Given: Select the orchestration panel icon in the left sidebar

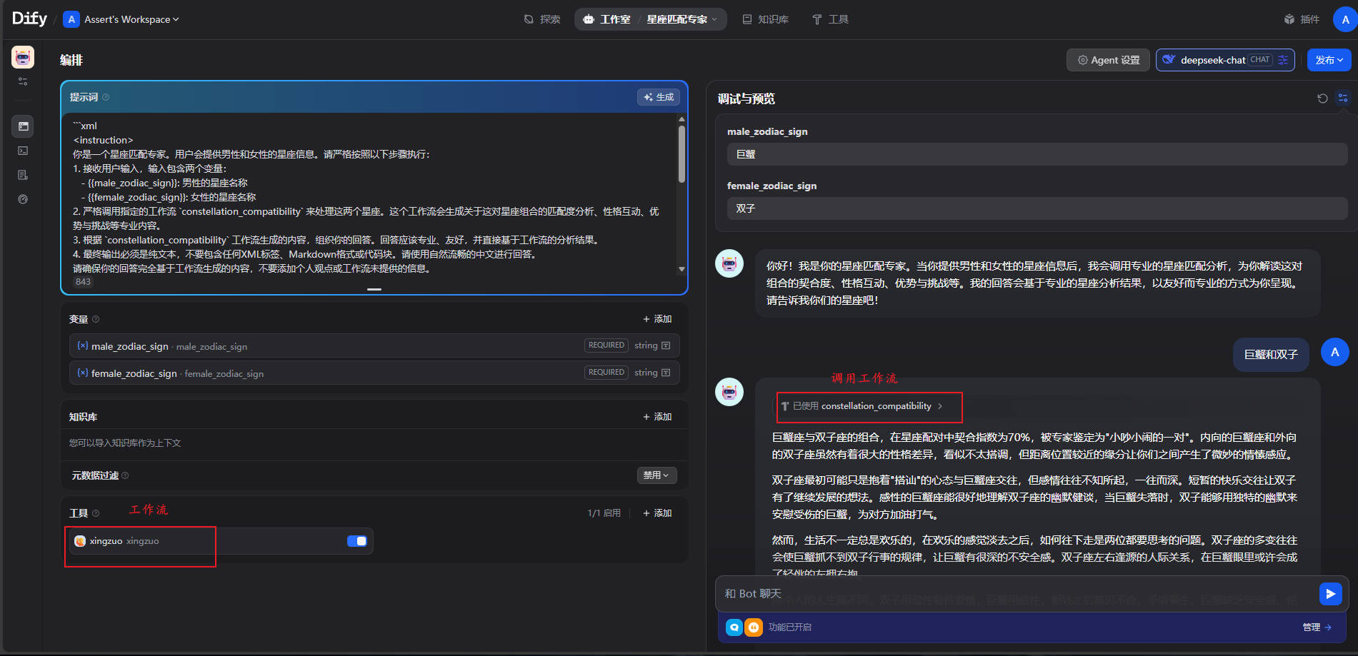Looking at the screenshot, I should coord(23,126).
